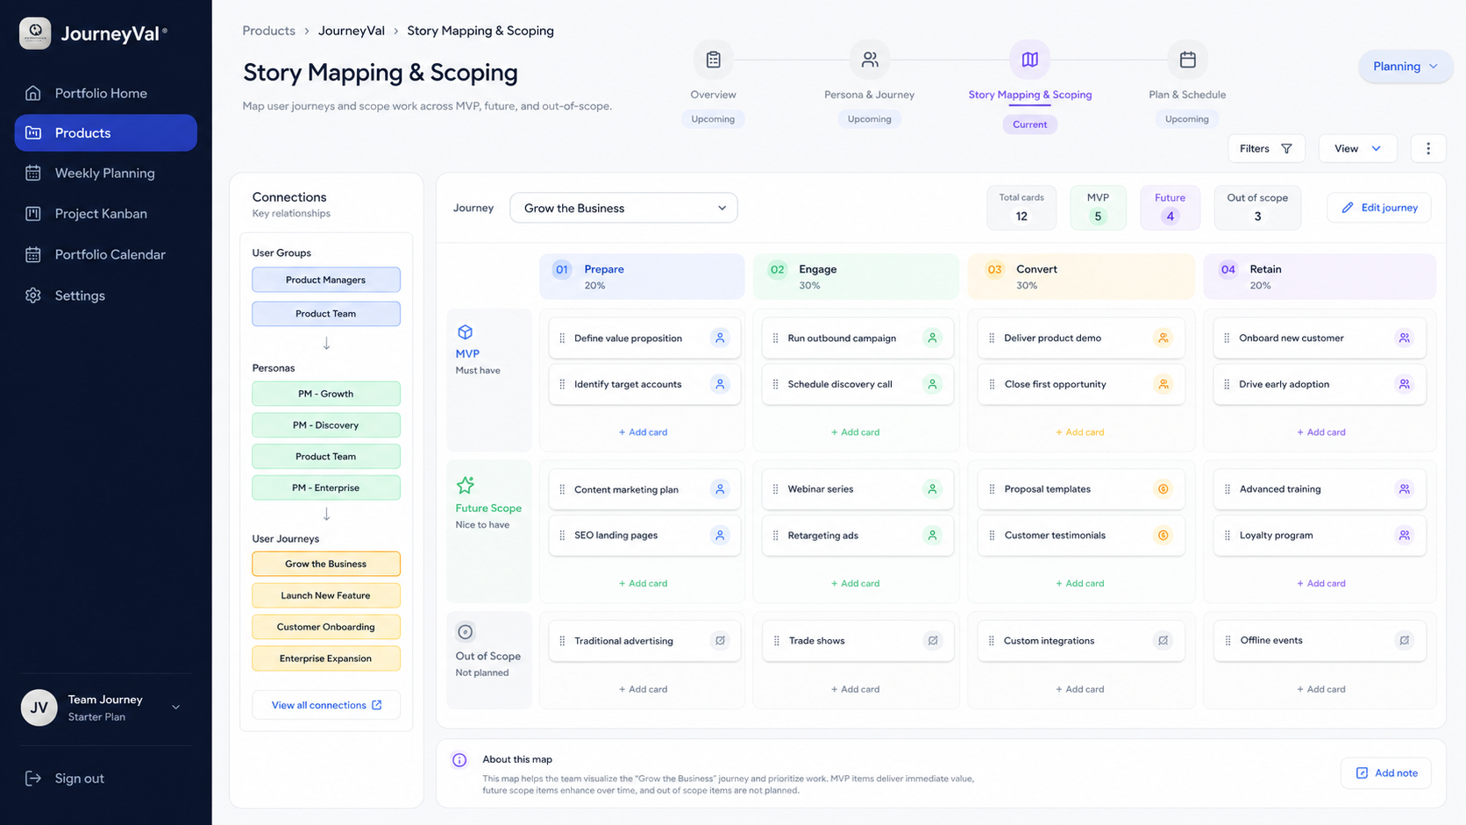Click the JourneyVal breadcrumb link

pos(351,31)
